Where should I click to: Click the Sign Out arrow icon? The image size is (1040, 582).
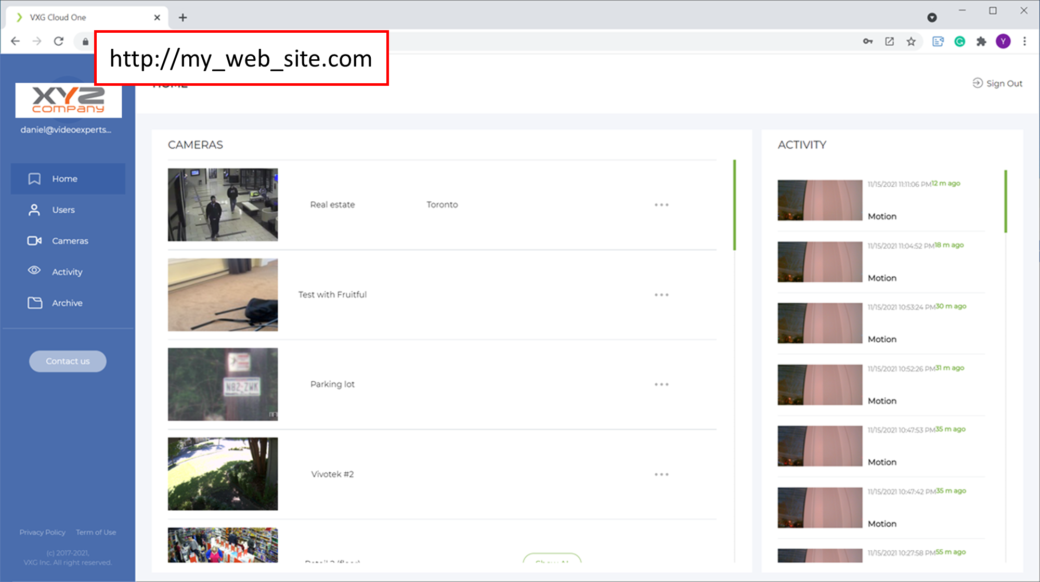[x=977, y=83]
